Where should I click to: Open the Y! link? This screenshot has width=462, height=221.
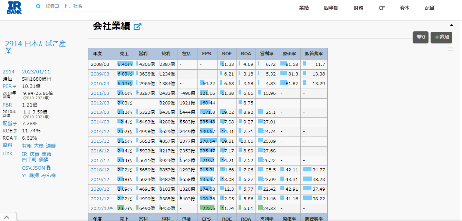[x=24, y=175]
